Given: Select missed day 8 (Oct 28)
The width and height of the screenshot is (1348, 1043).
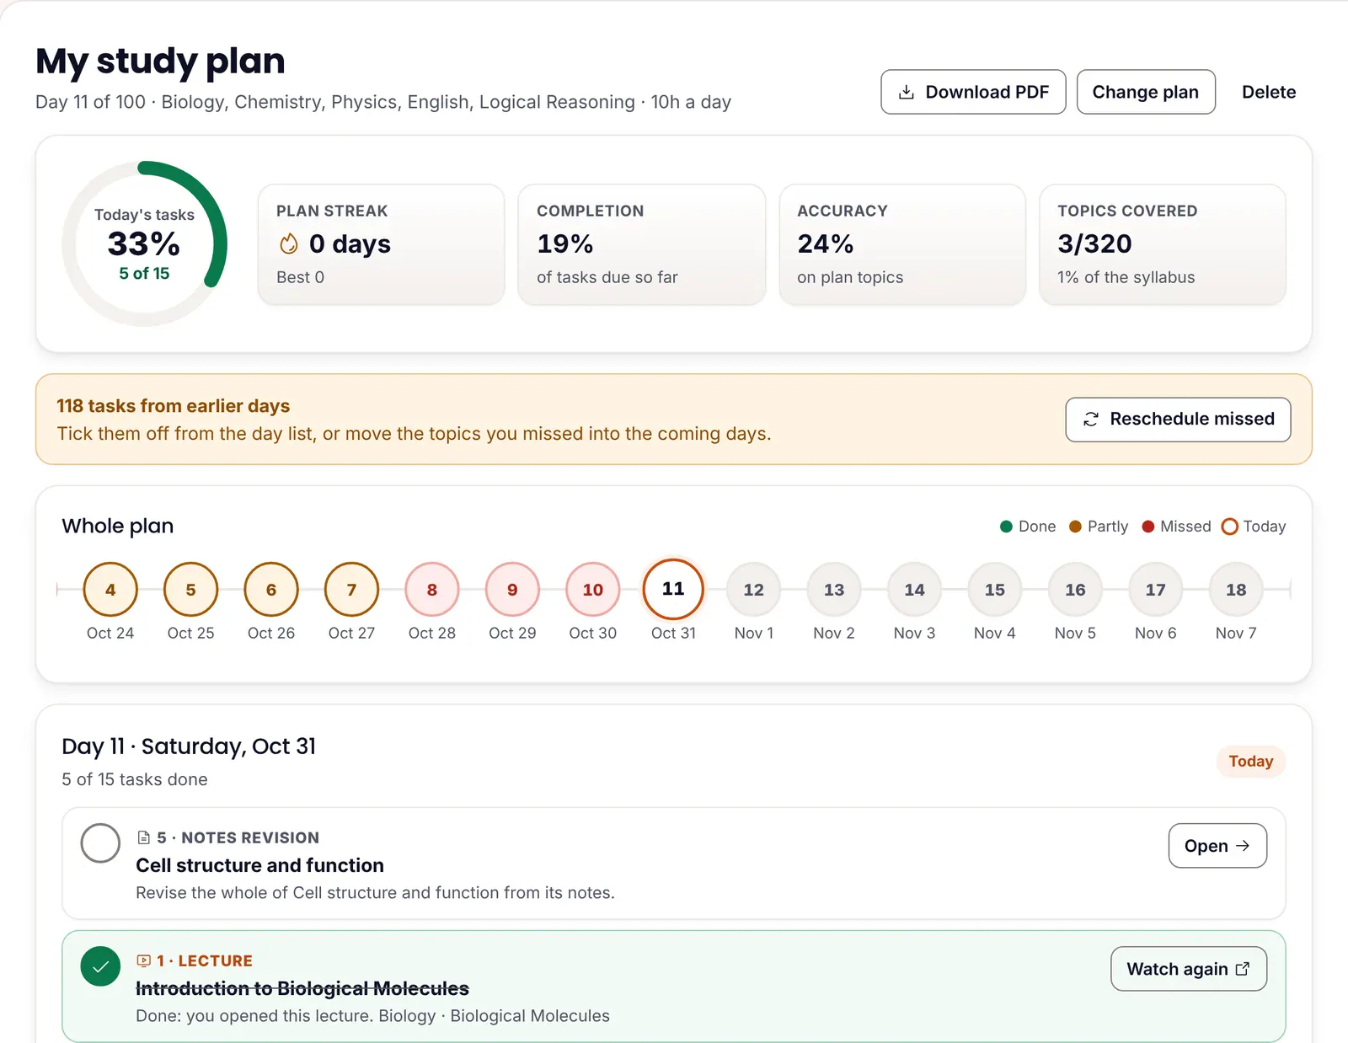Looking at the screenshot, I should pyautogui.click(x=432, y=590).
